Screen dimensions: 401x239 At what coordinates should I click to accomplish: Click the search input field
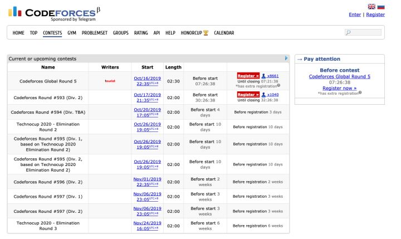363,32
